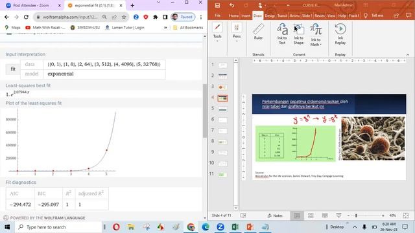Click the share icon in address bar
The height and width of the screenshot is (233, 415).
point(114,17)
